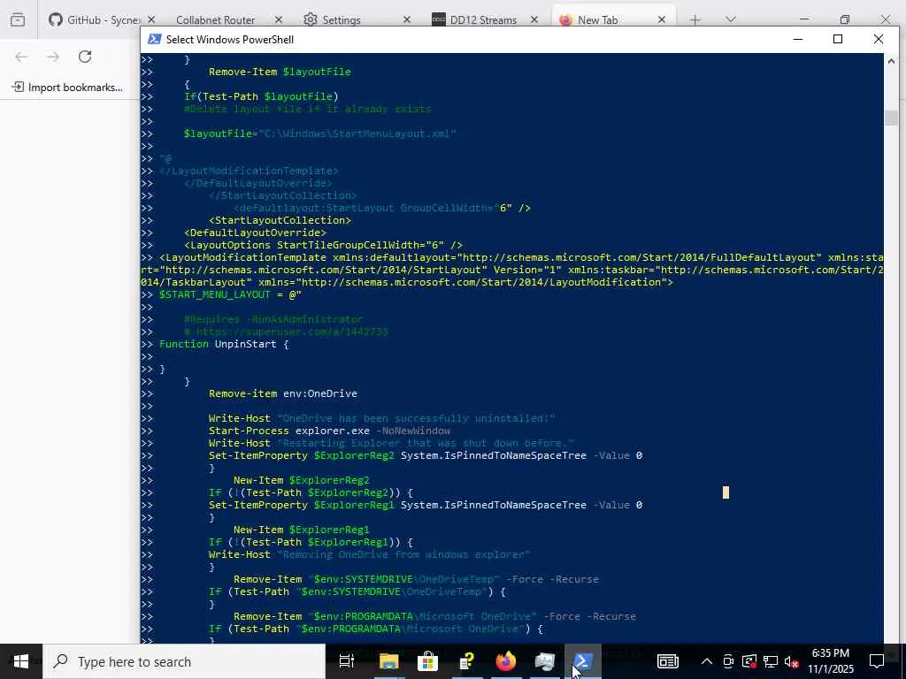Screen dimensions: 906x679
Task: Close the Collabnet Router tab
Action: (279, 19)
